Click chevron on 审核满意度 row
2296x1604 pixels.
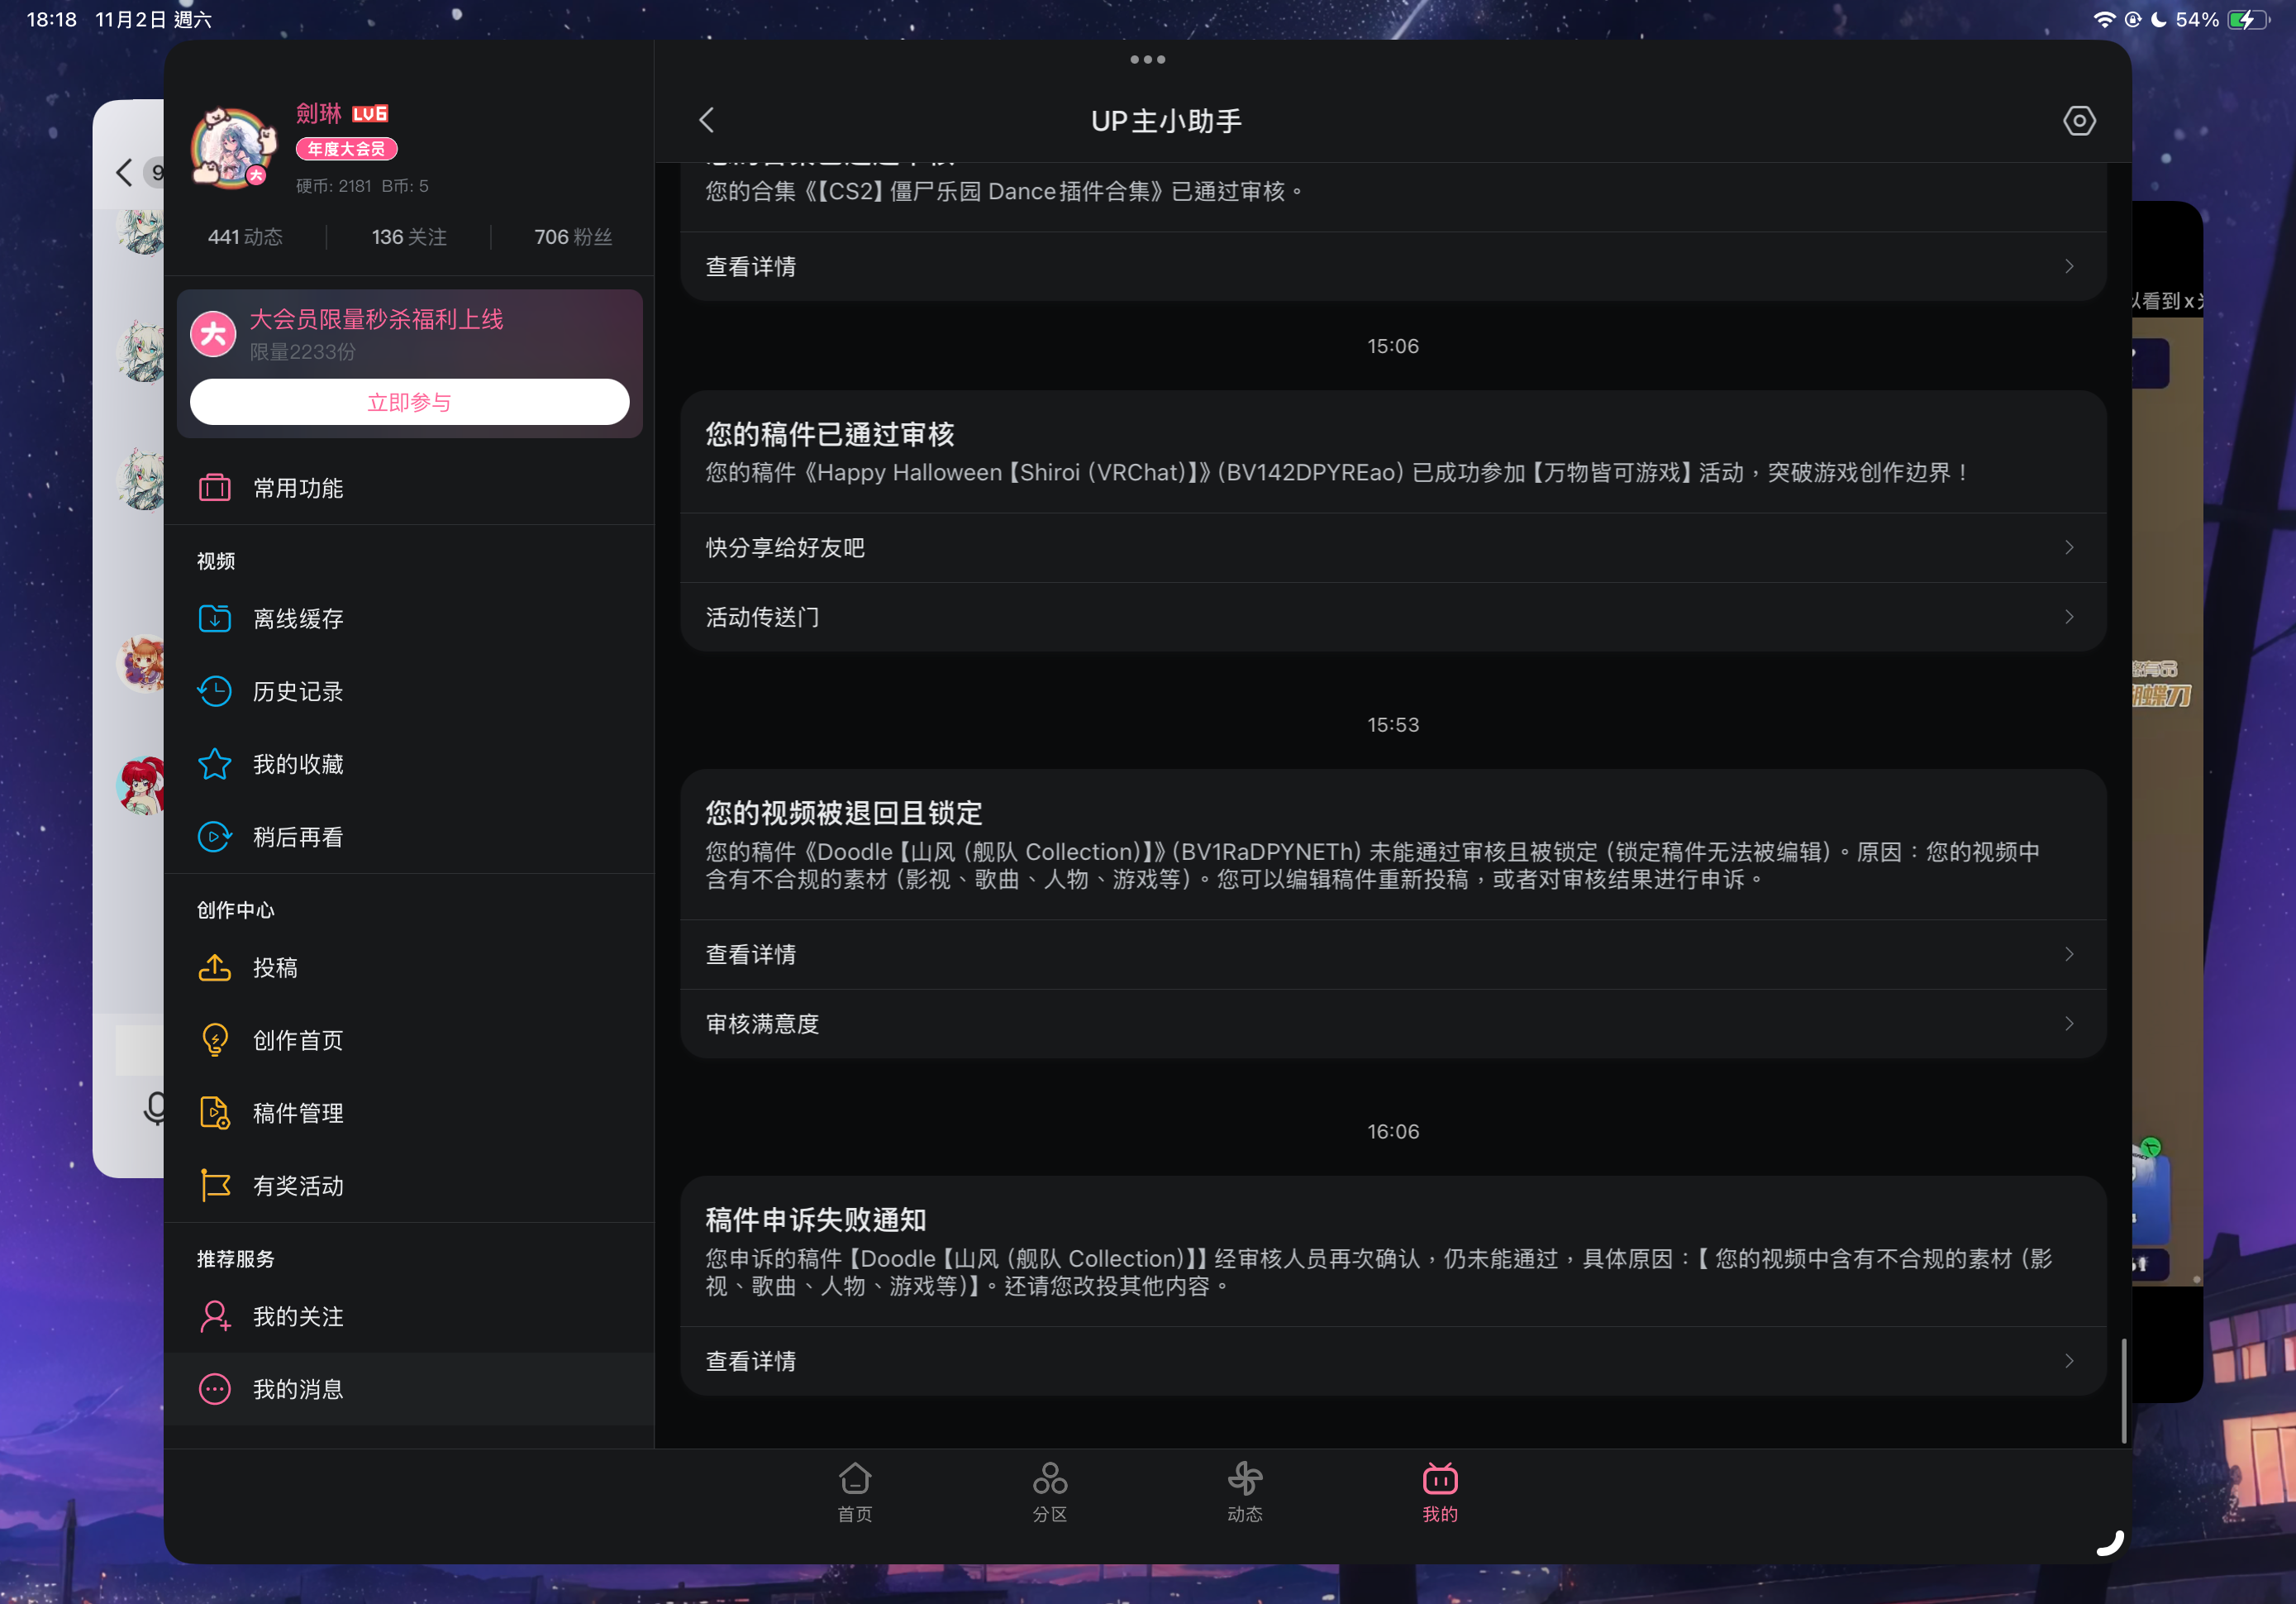pyautogui.click(x=2068, y=1024)
